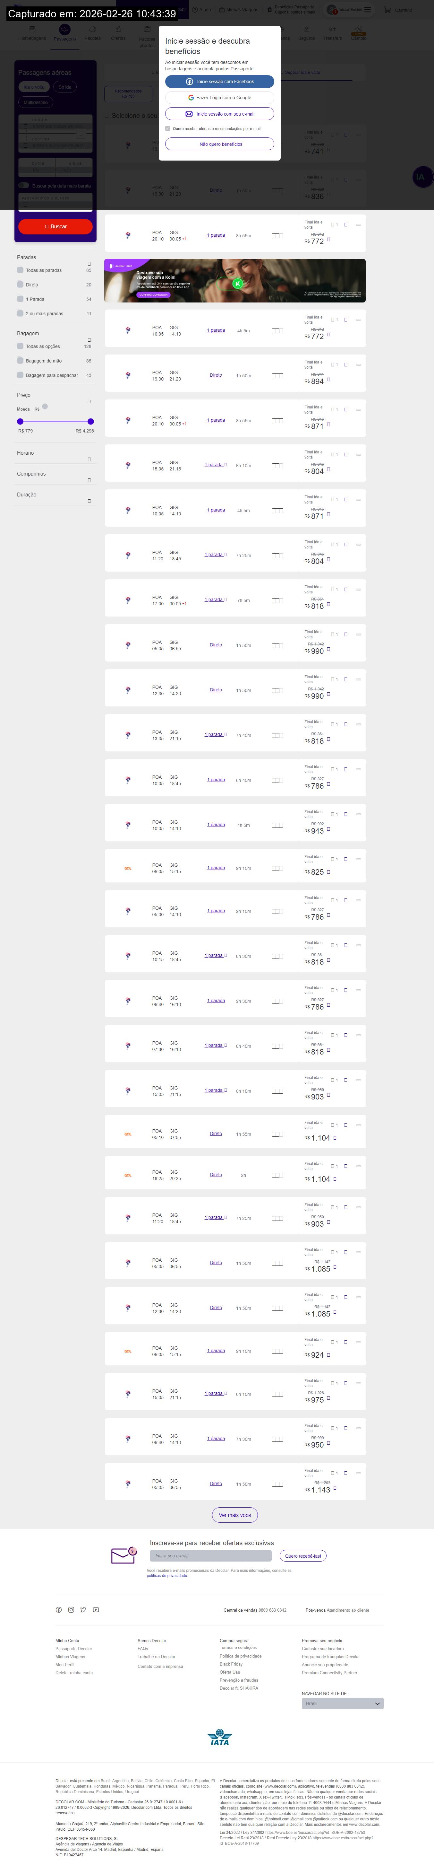Click the newsletter 'Insira seu e-mail' field
The image size is (434, 1874).
coord(210,1556)
